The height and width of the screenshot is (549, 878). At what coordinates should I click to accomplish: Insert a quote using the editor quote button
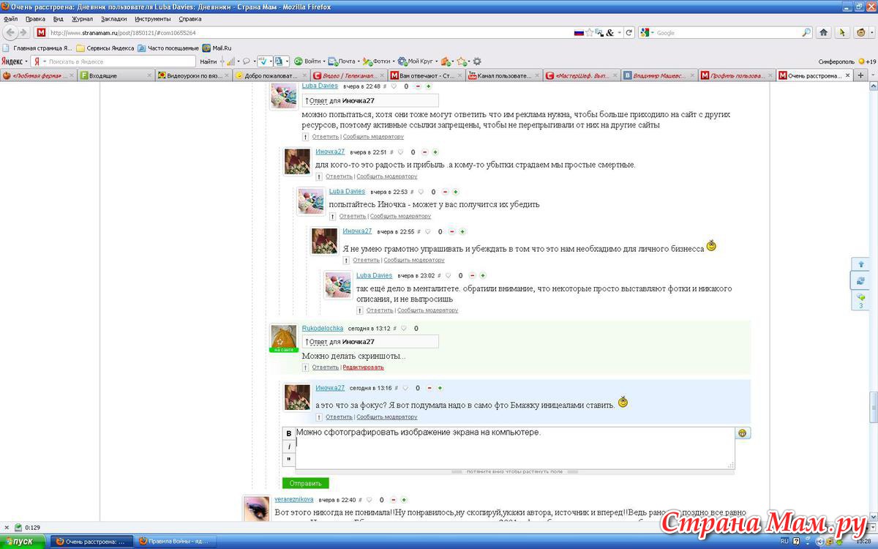tap(289, 460)
